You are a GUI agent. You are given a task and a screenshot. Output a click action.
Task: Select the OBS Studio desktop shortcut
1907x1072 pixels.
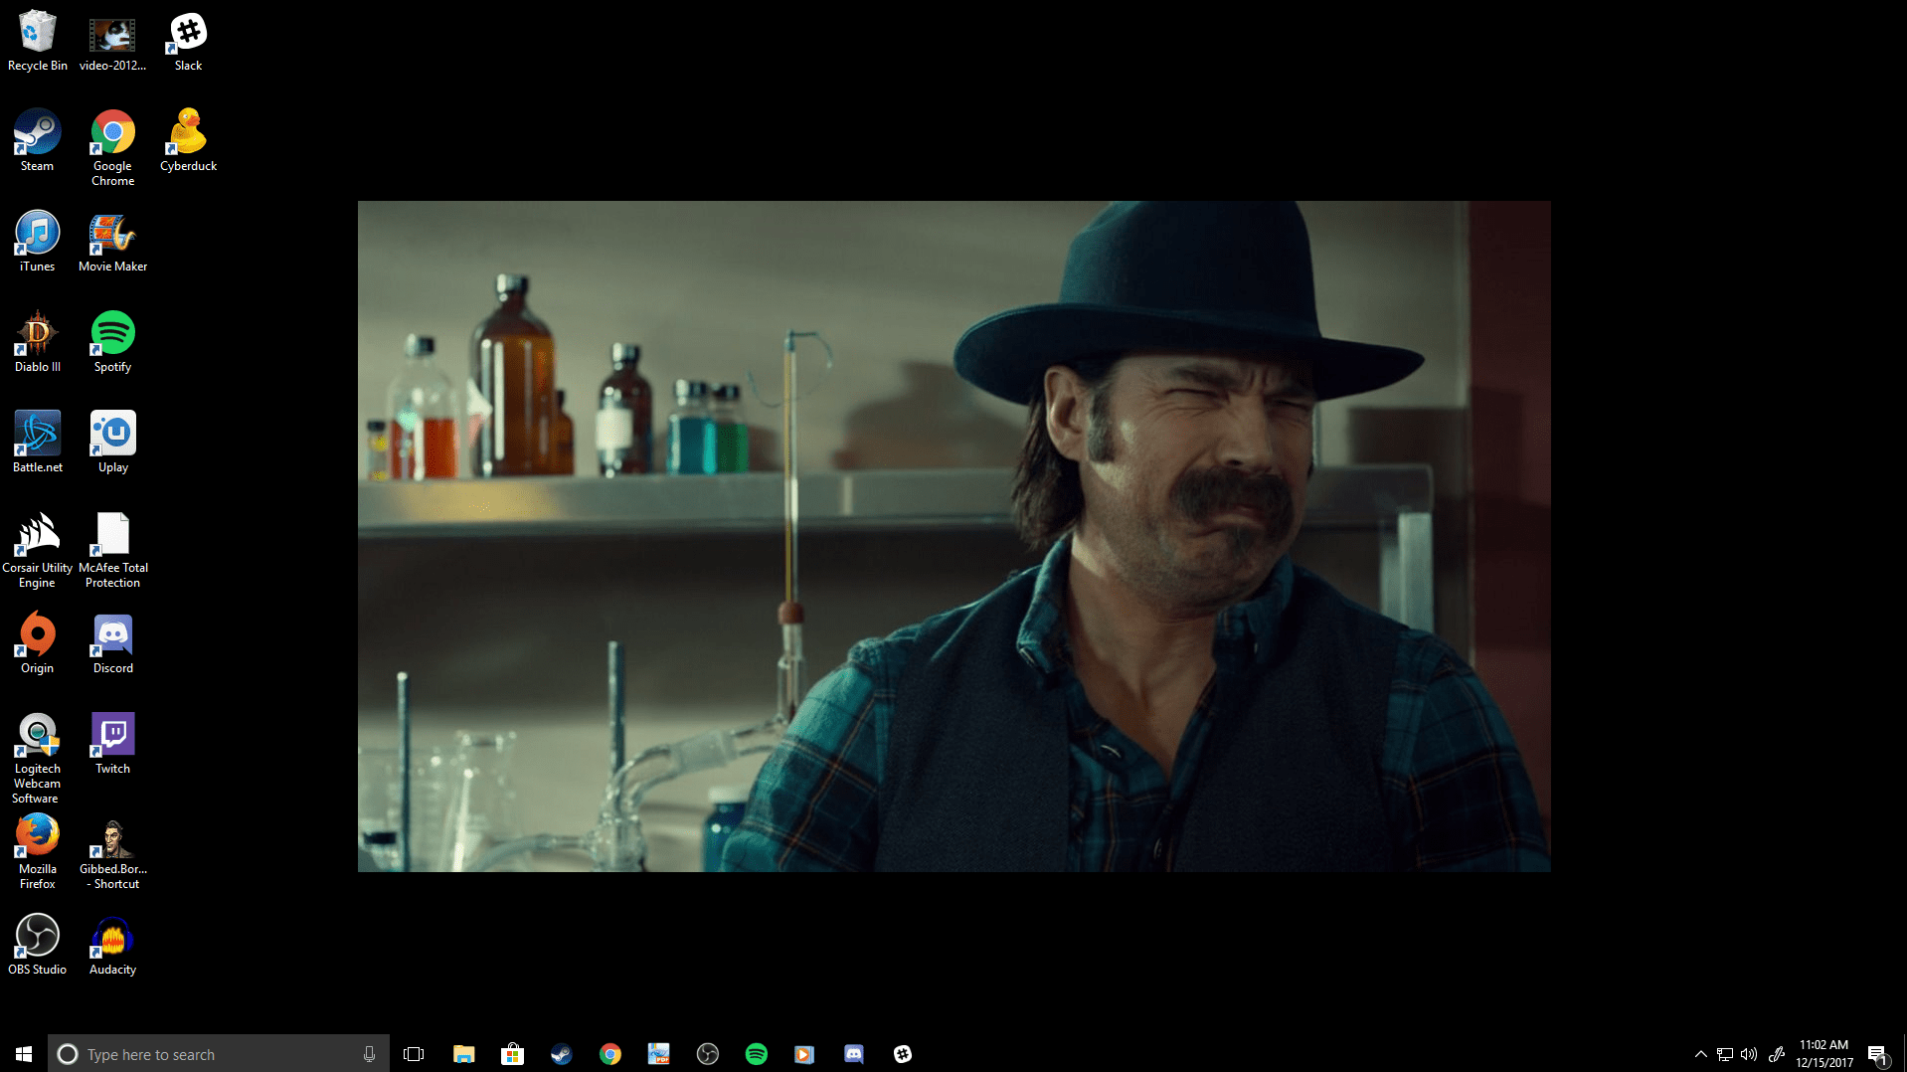click(x=38, y=945)
